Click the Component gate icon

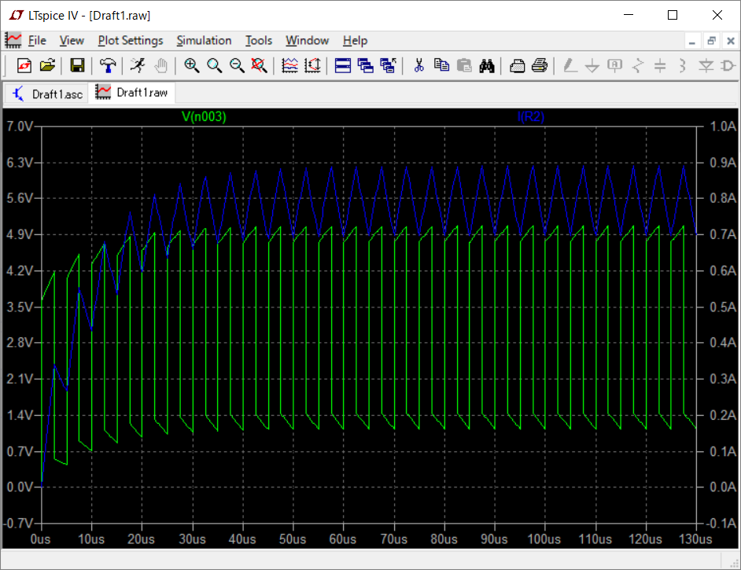point(728,65)
